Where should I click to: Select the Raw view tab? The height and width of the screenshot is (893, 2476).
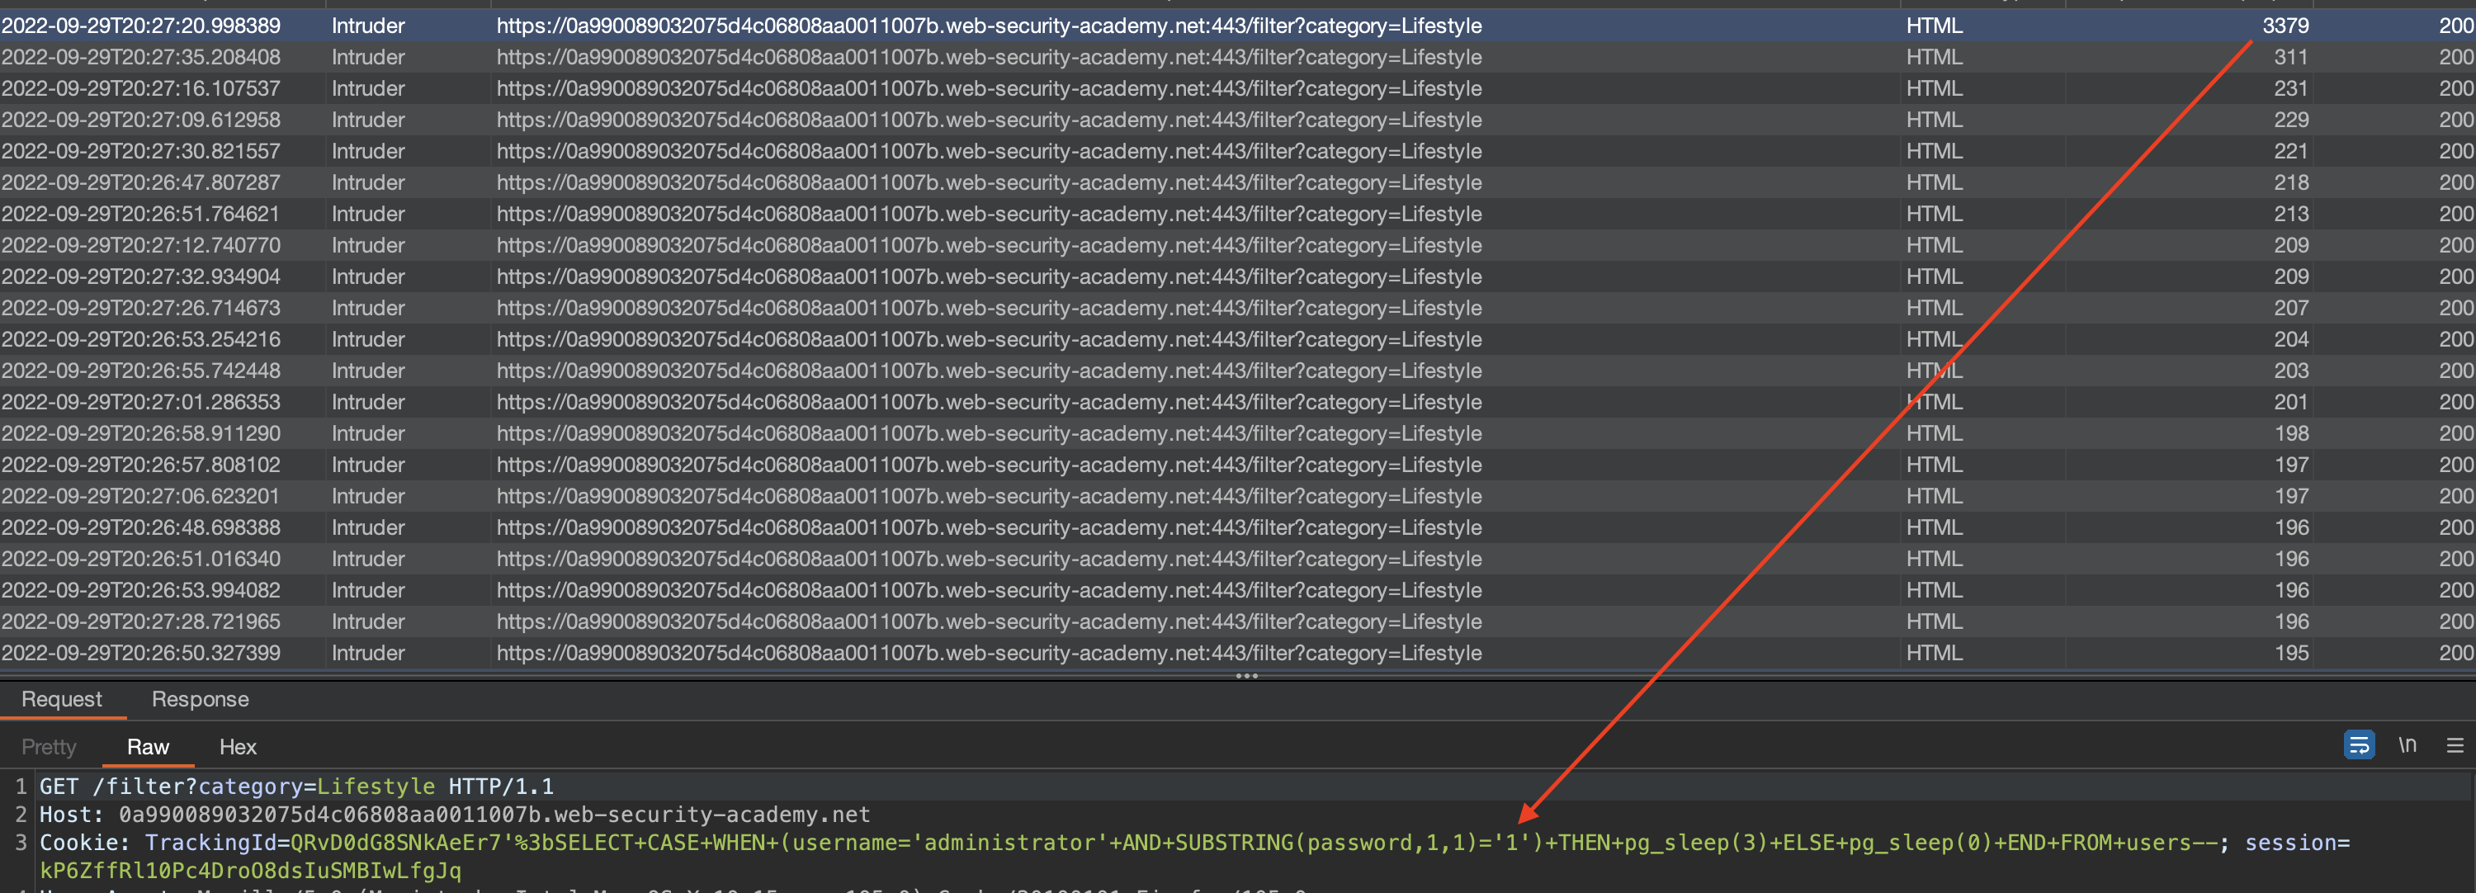click(x=148, y=747)
